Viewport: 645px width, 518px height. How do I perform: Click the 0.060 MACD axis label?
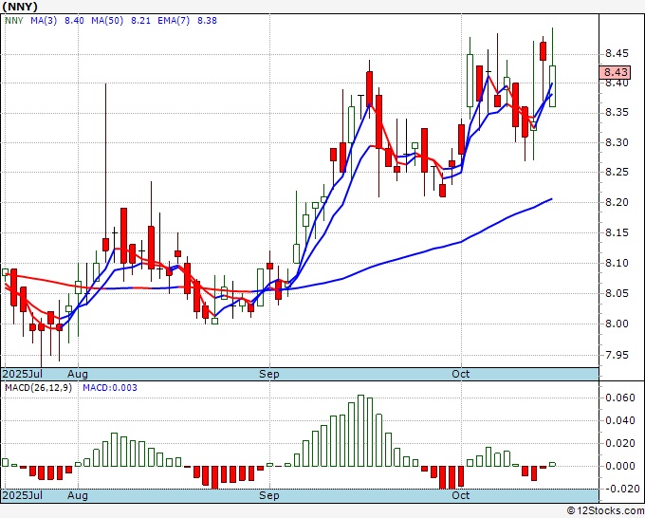[x=620, y=398]
